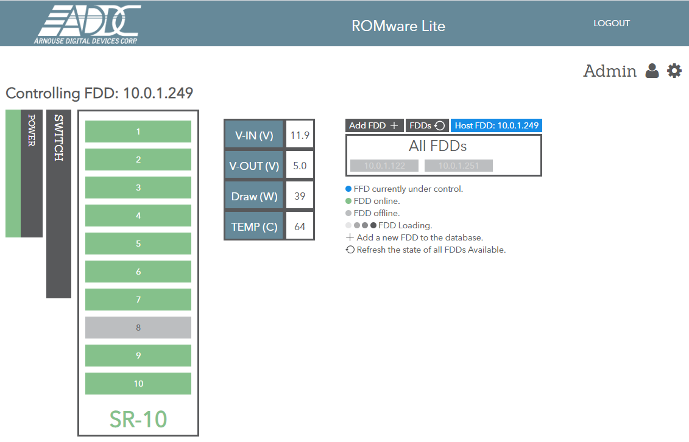
Task: Toggle slot 1 in the SR-10 rack
Action: coord(138,132)
